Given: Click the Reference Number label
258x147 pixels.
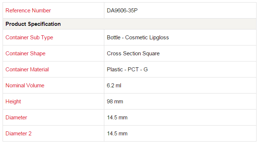Looking at the screenshot, I should pyautogui.click(x=28, y=11).
